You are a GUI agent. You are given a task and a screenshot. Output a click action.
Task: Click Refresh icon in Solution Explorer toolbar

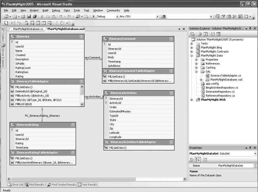(x=205, y=34)
